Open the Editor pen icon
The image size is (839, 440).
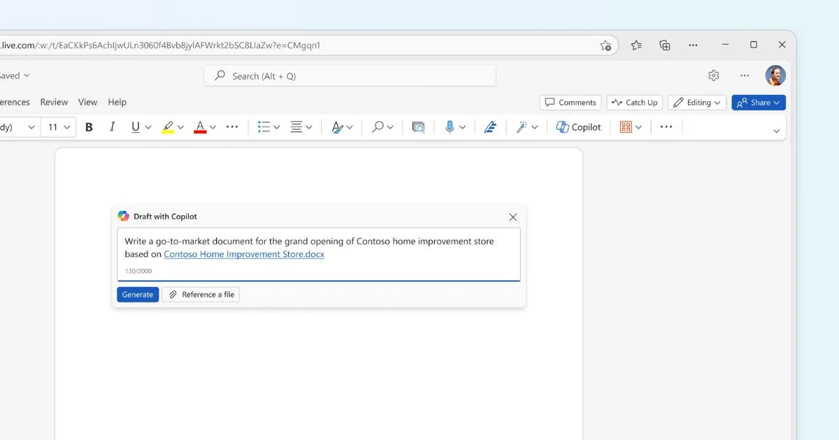490,127
